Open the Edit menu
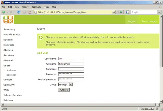163x111 pixels. pos(10,7)
